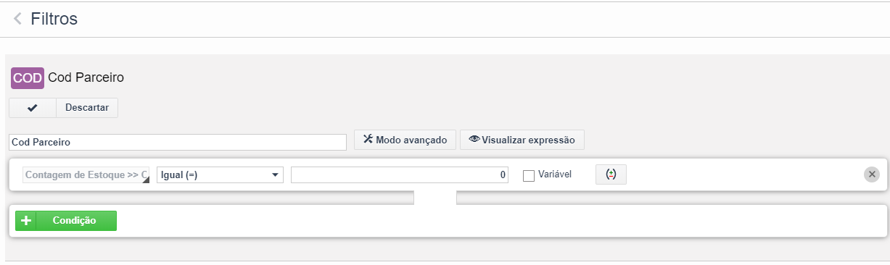Open the plus-minus expression button
The image size is (890, 265).
(611, 174)
